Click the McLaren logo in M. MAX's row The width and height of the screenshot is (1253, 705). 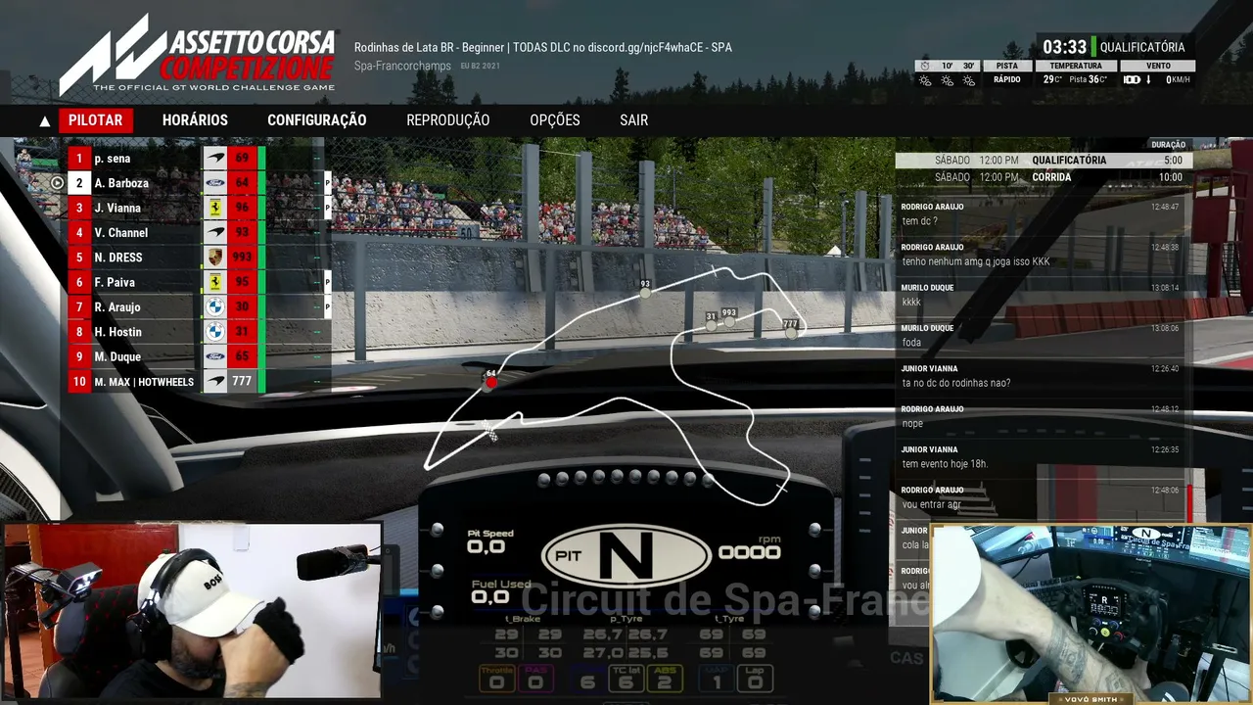point(215,382)
